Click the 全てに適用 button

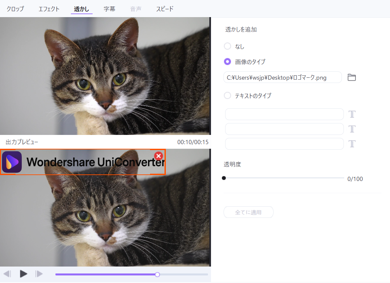click(248, 212)
